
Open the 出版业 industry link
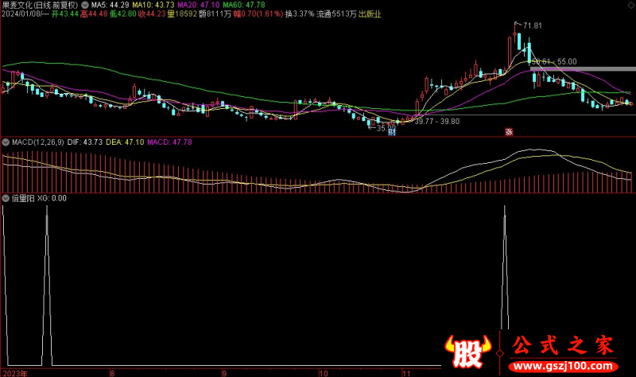[370, 14]
